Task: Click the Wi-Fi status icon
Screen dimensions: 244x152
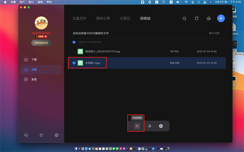Action: 186,2
